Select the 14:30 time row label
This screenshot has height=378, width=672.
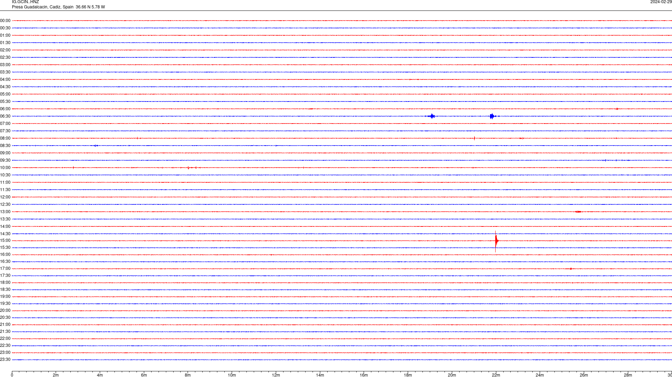click(x=5, y=234)
